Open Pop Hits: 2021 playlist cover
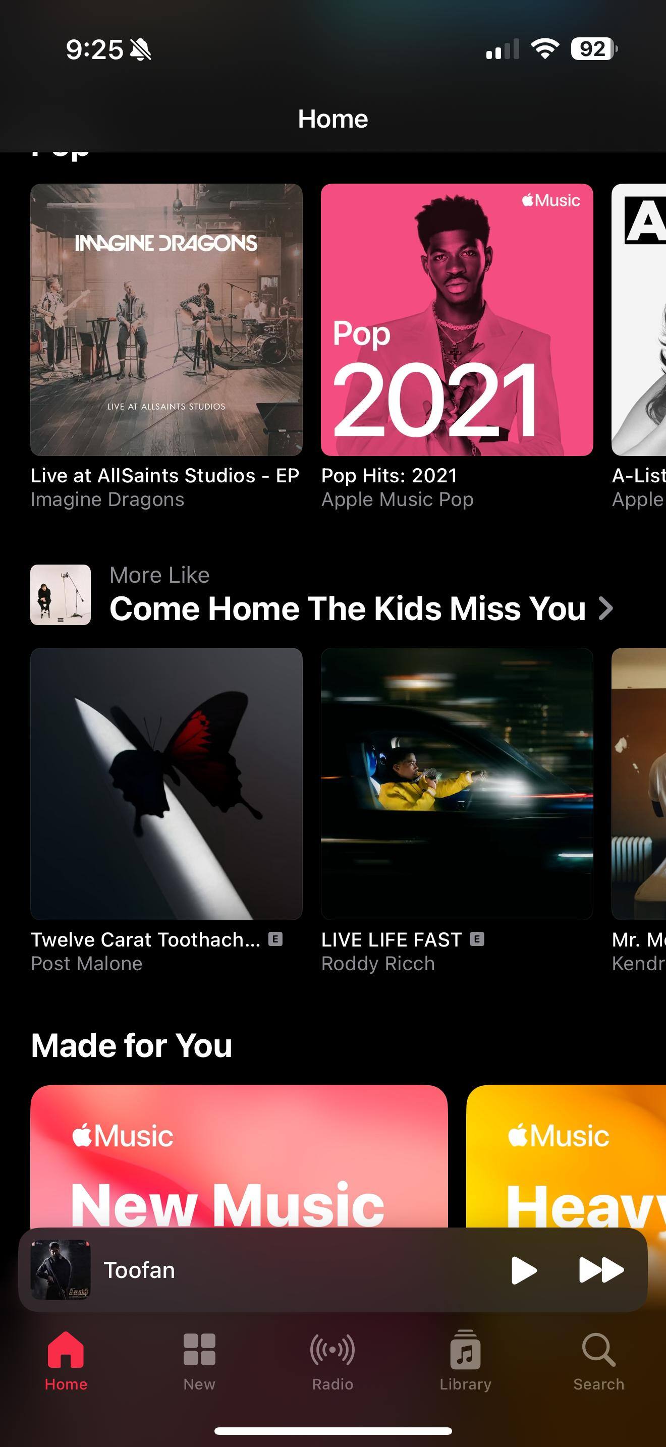Image resolution: width=666 pixels, height=1447 pixels. (x=457, y=319)
